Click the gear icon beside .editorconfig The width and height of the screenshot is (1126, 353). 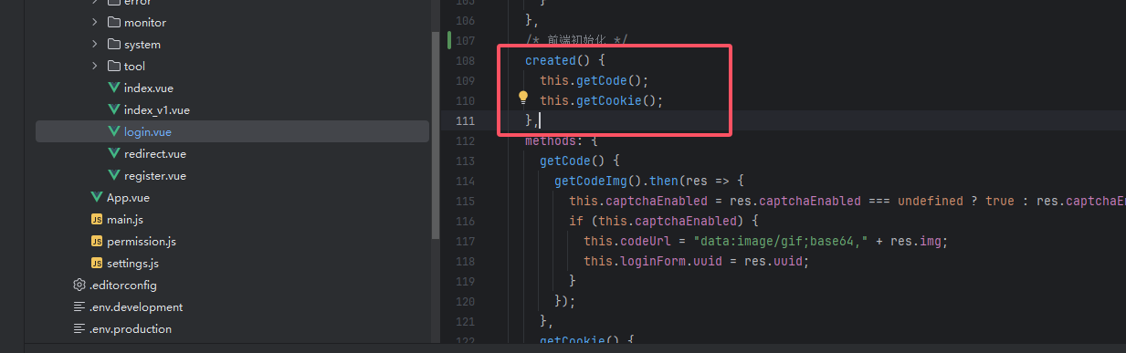coord(79,285)
